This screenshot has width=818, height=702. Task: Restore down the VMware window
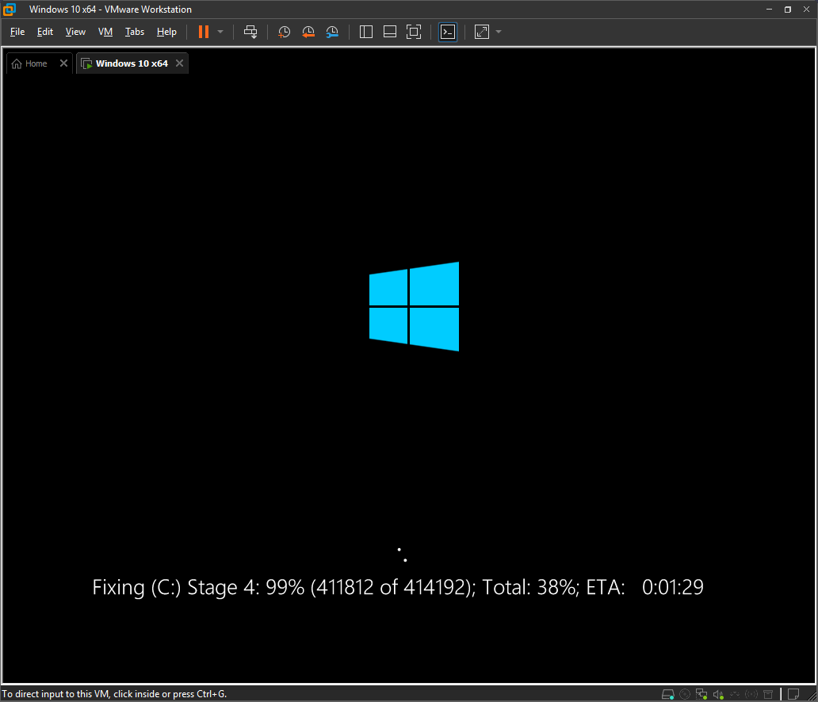point(788,10)
